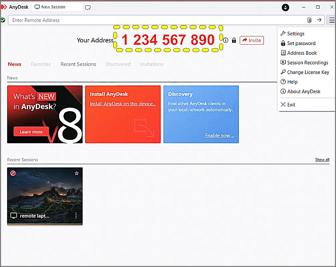Switch to Recent Sessions tab

coord(78,64)
